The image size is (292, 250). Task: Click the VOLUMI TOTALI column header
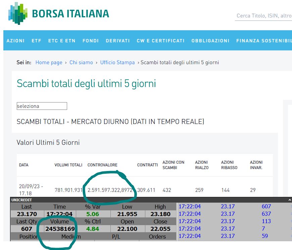tap(68, 165)
